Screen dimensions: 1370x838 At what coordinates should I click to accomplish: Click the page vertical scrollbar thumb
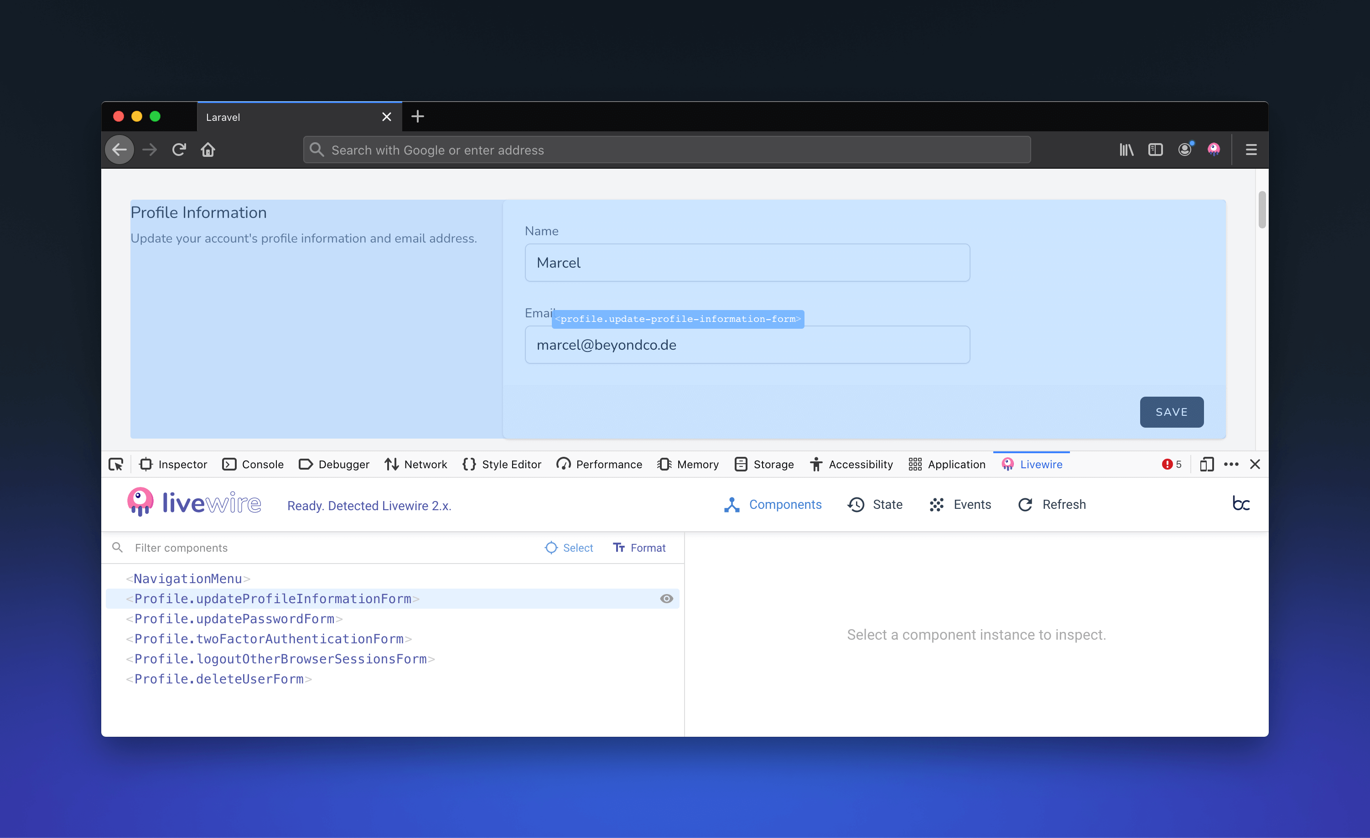pos(1262,210)
